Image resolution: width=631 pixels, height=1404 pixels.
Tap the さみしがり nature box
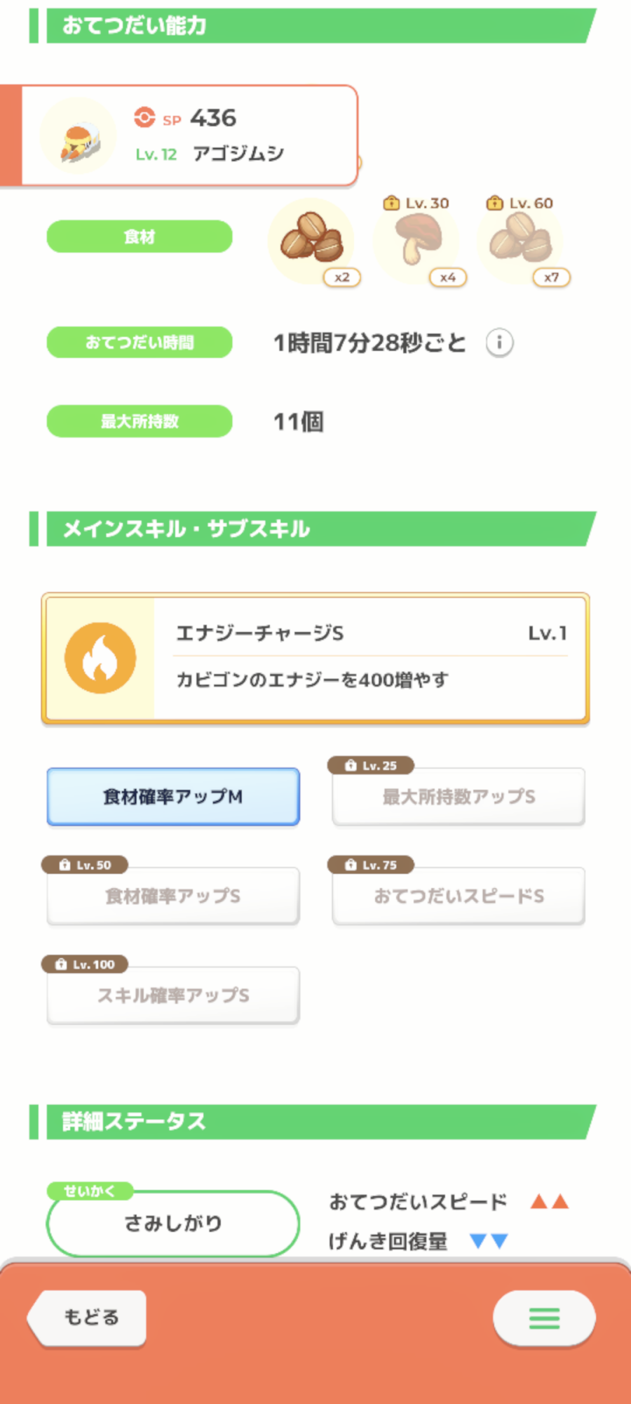click(x=173, y=1224)
